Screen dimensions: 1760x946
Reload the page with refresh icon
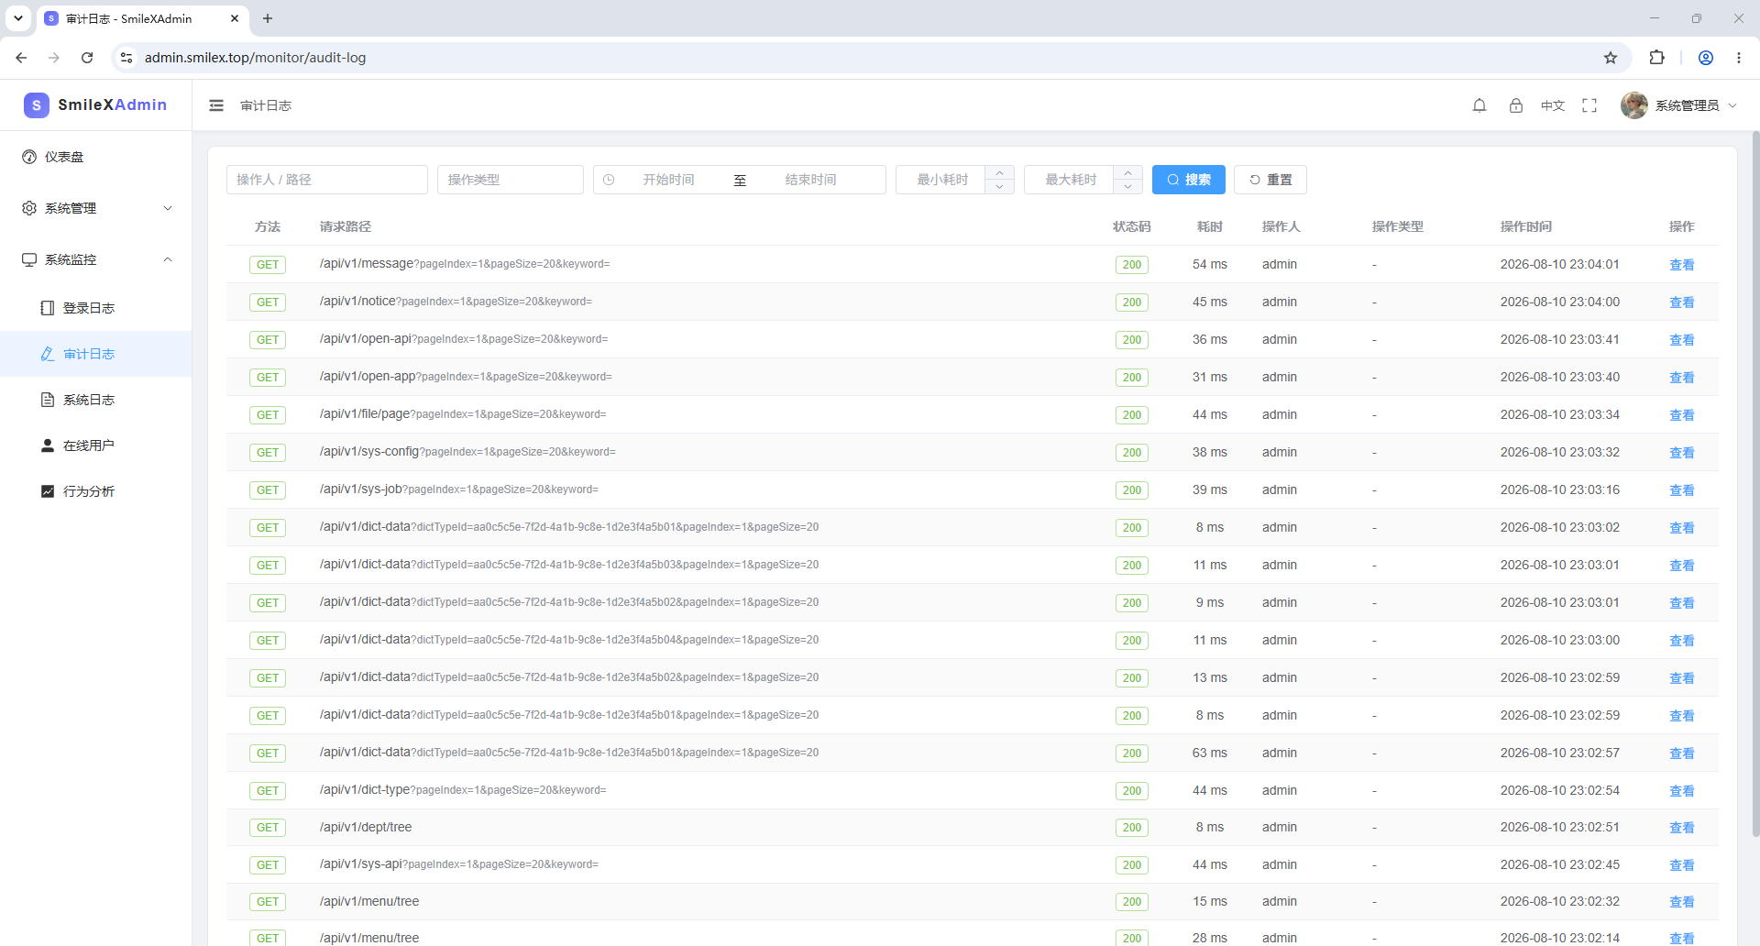click(87, 58)
